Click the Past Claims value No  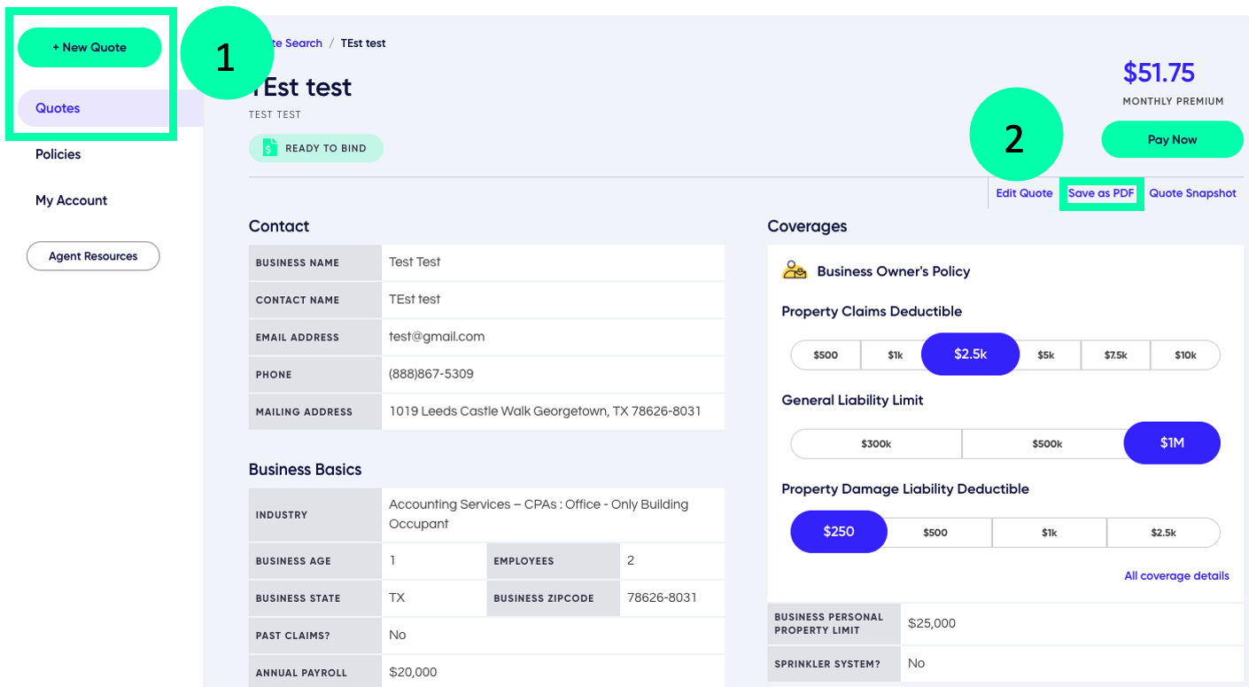[x=397, y=635]
